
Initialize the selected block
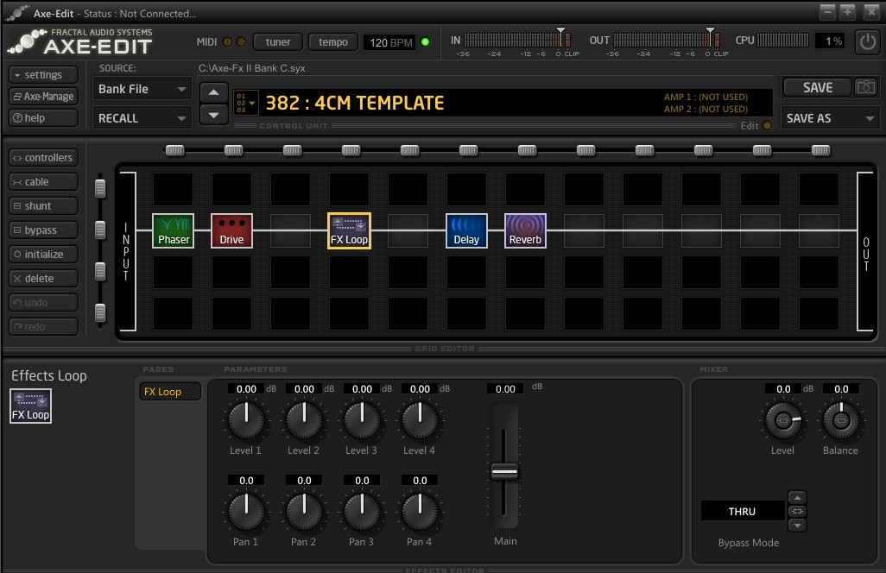[x=43, y=254]
